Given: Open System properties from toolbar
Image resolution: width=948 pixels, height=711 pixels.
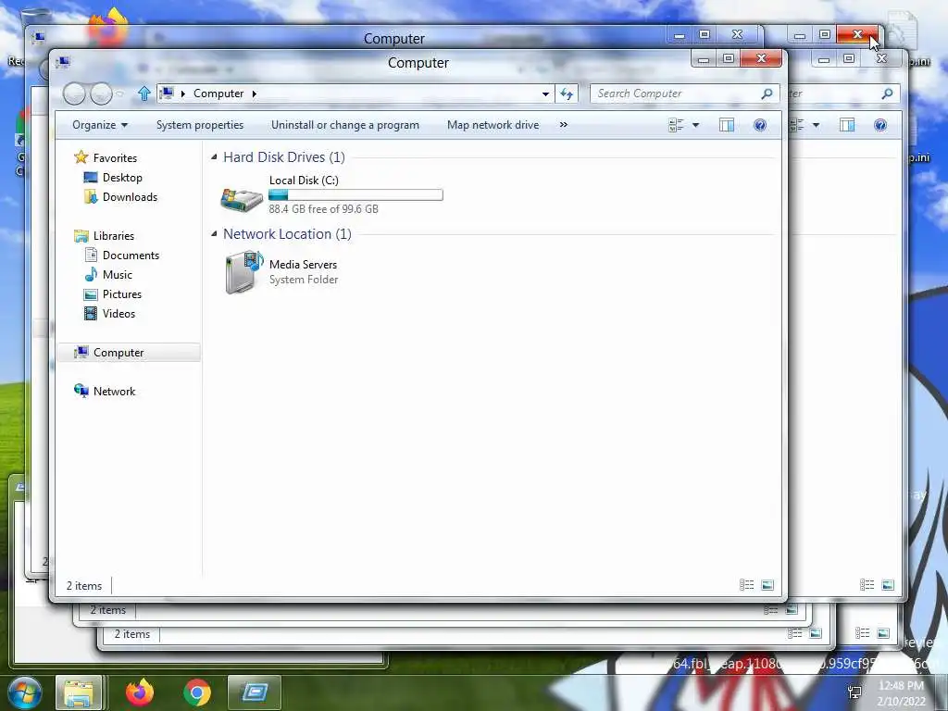Looking at the screenshot, I should [x=200, y=125].
